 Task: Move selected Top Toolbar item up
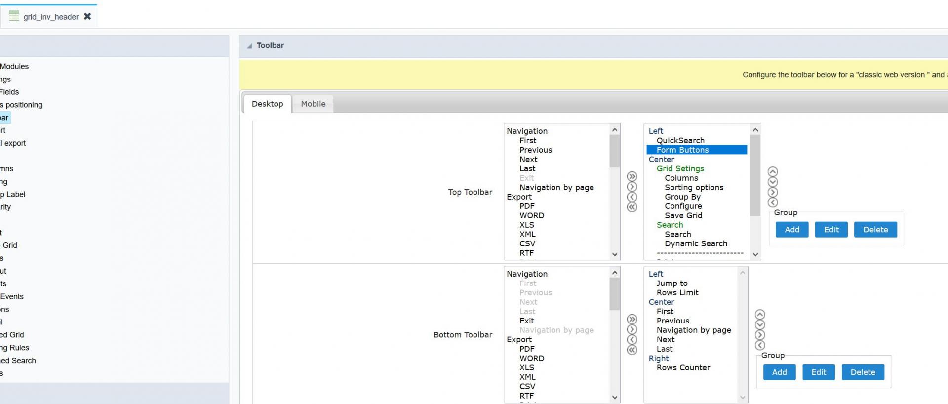773,171
